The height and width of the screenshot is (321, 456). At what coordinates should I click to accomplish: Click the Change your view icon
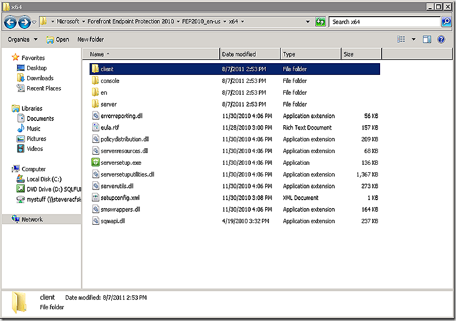[401, 39]
